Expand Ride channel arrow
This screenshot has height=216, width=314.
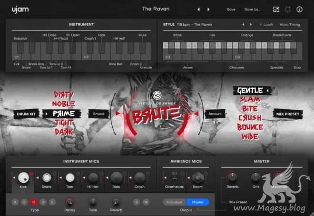pos(107,178)
